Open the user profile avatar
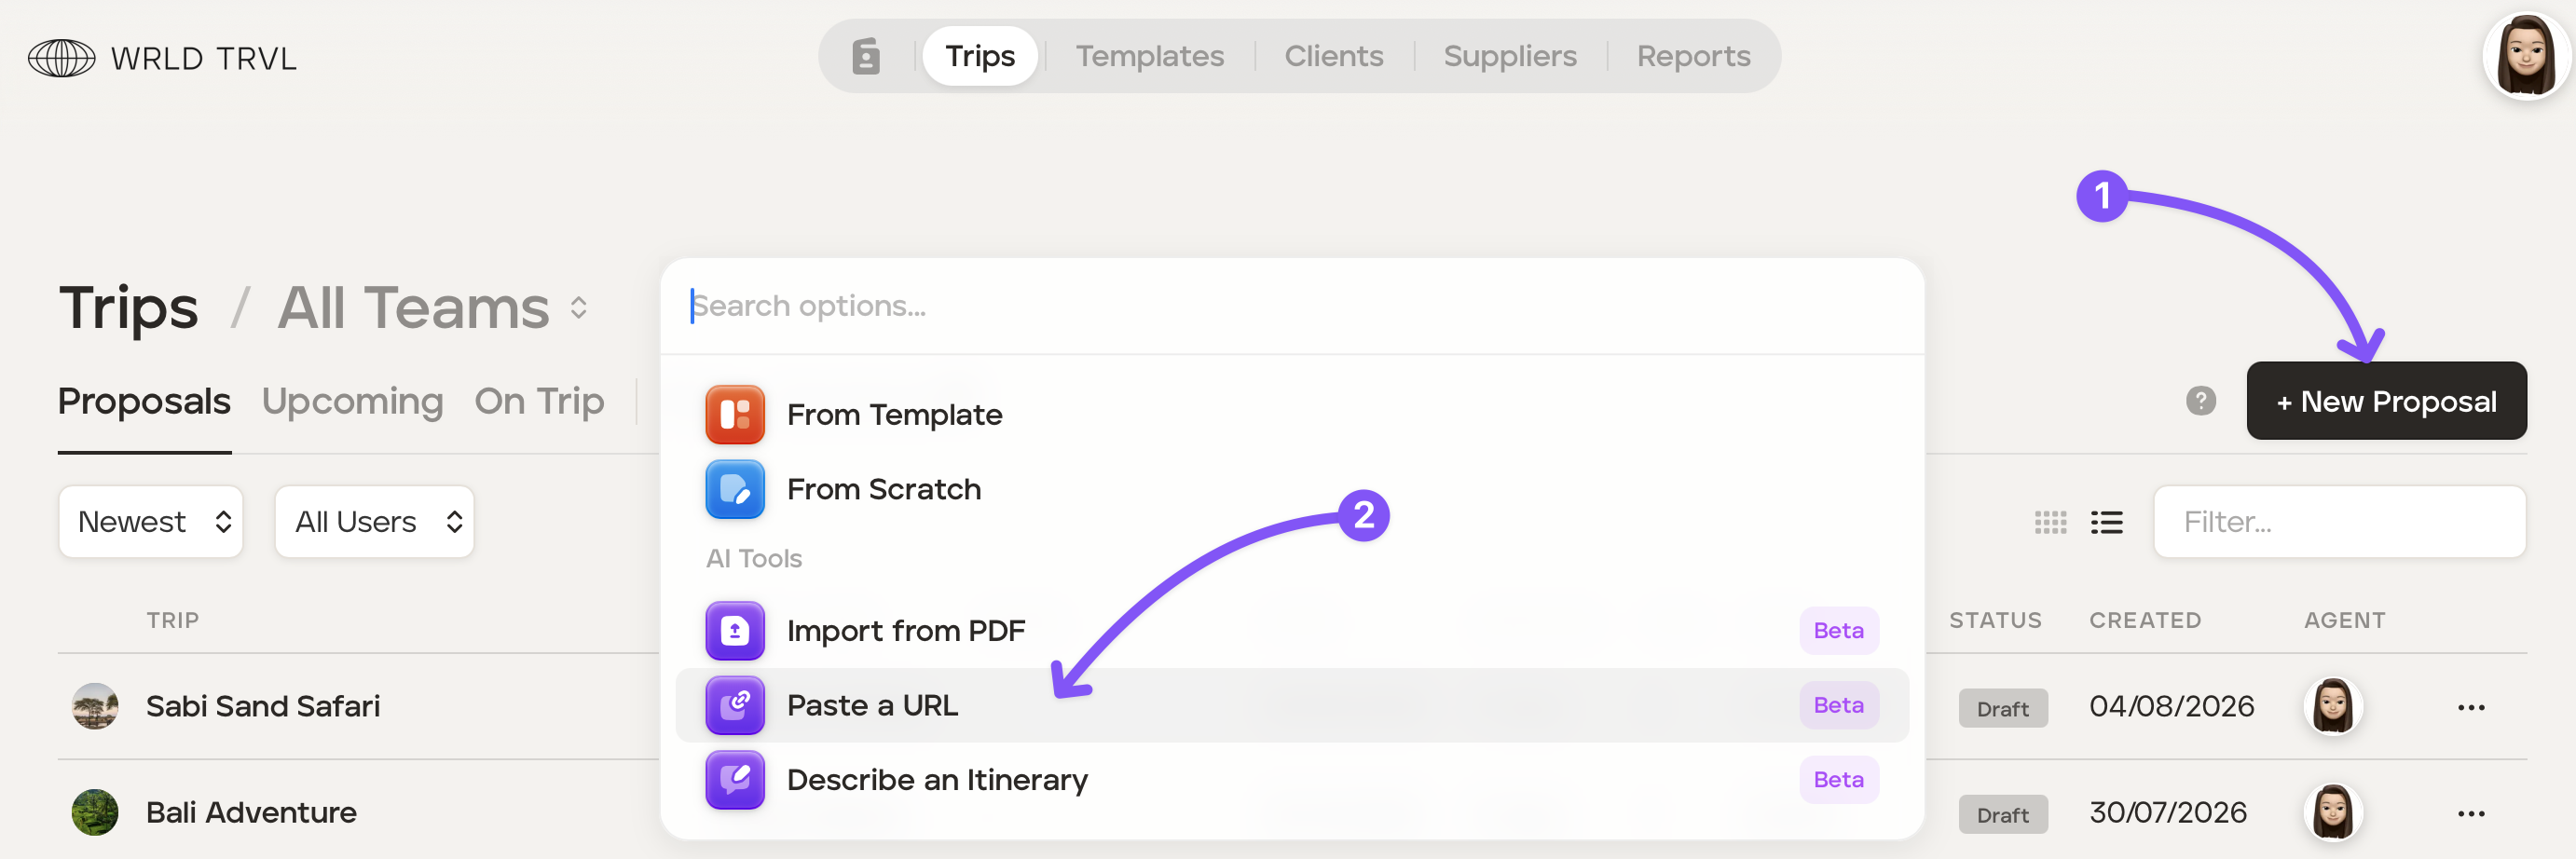Screen dimensions: 2576x859 2526,56
